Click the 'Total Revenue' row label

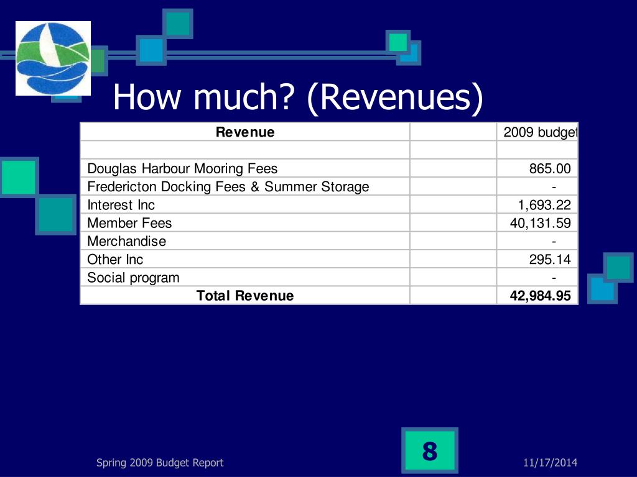tap(245, 296)
